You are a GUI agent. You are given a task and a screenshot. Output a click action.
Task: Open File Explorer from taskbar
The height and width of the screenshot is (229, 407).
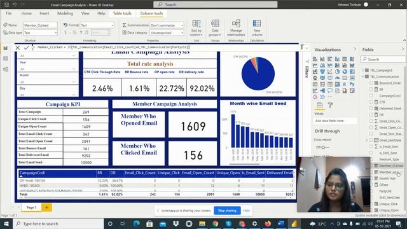202,223
